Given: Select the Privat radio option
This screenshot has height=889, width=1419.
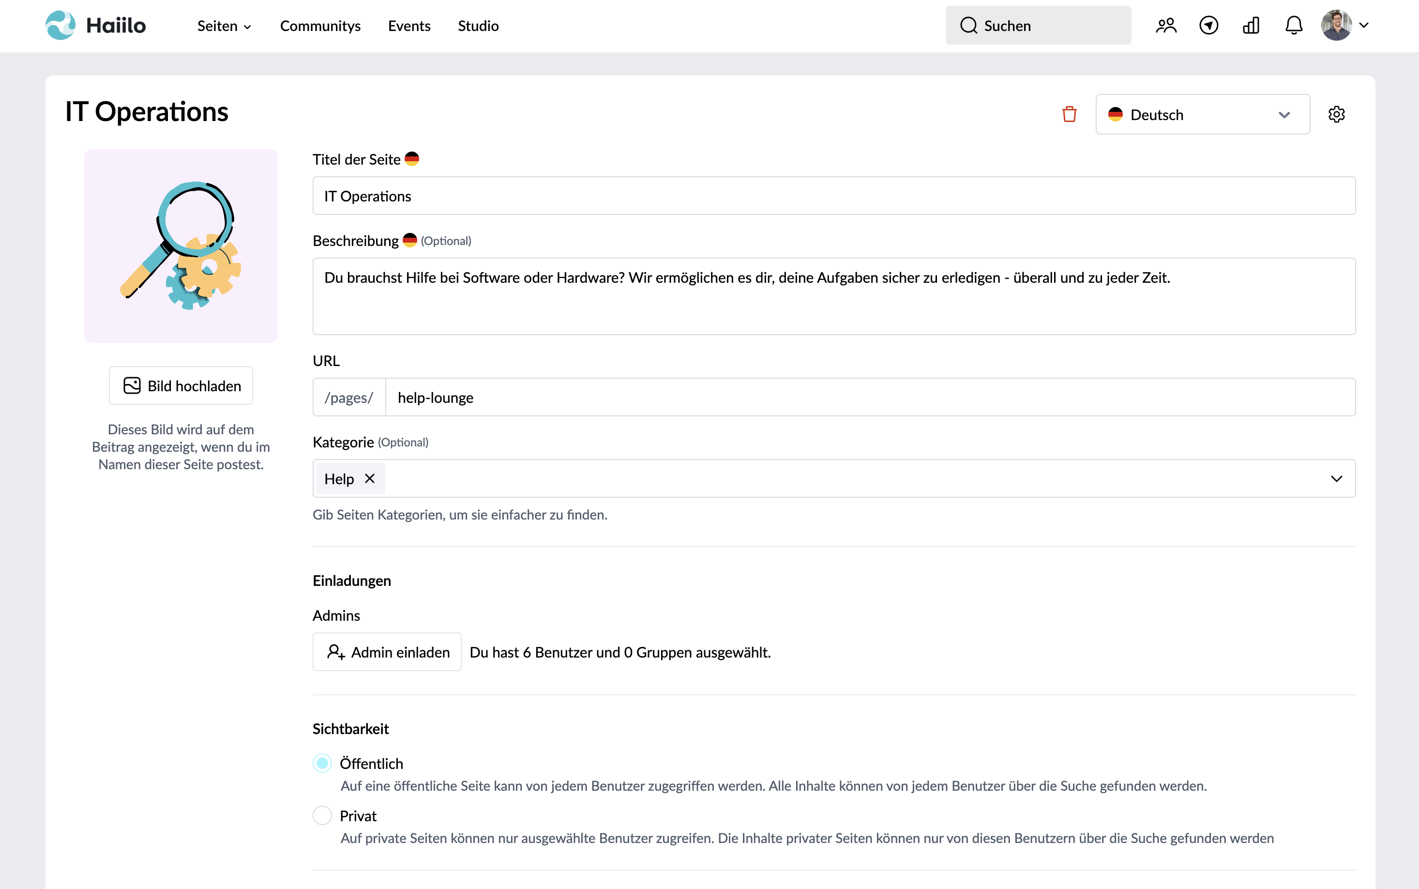Looking at the screenshot, I should tap(322, 815).
